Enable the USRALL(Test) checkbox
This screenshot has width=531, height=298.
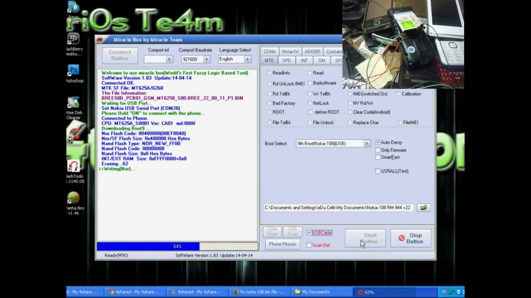[x=378, y=171]
